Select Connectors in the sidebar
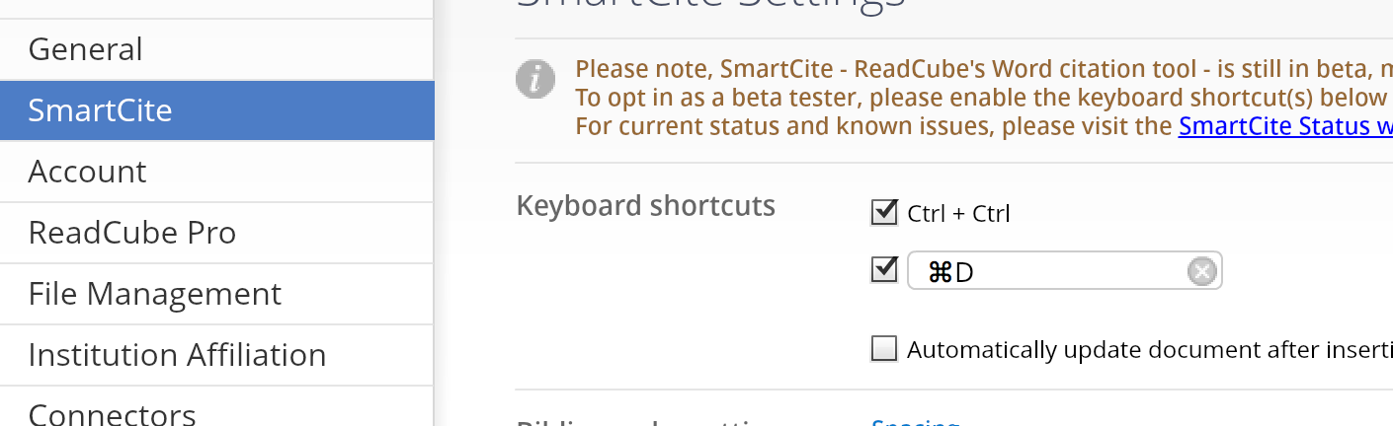 [x=112, y=414]
